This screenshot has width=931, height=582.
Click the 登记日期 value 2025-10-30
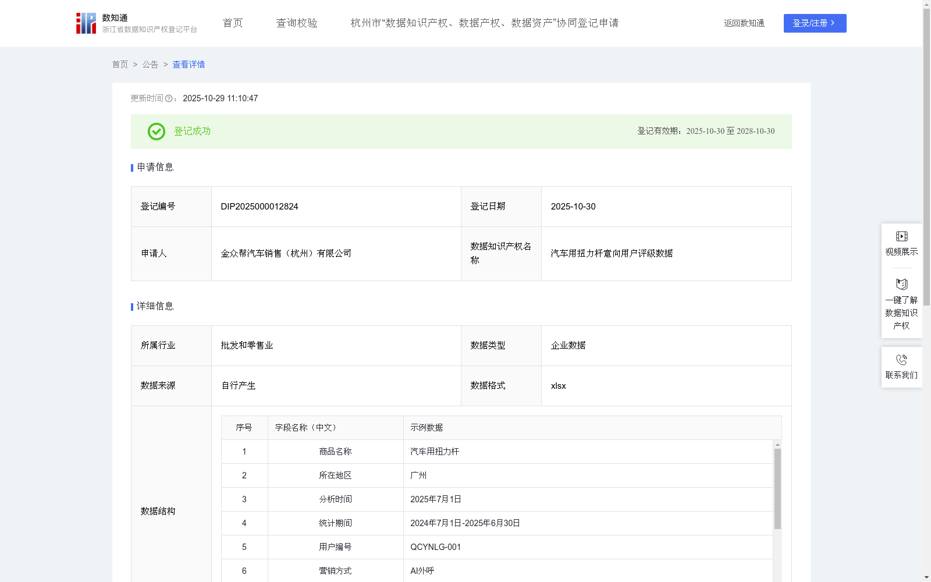point(573,207)
